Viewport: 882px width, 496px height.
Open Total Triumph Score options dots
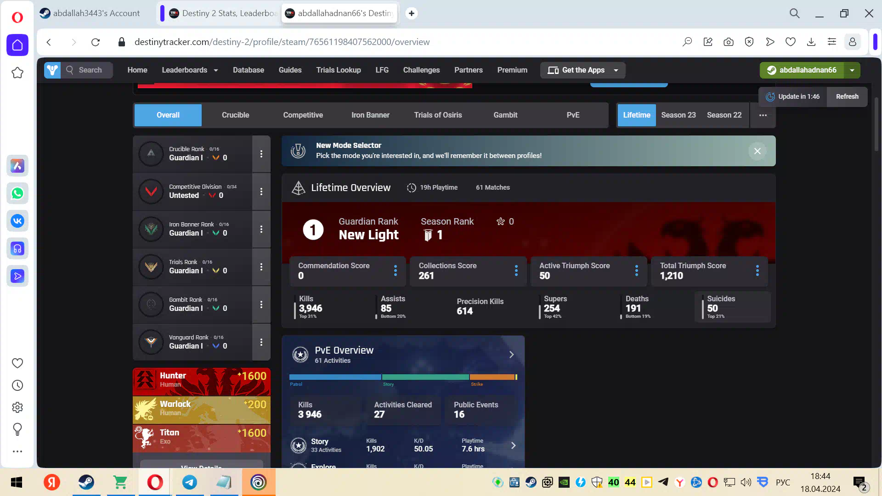(x=758, y=271)
